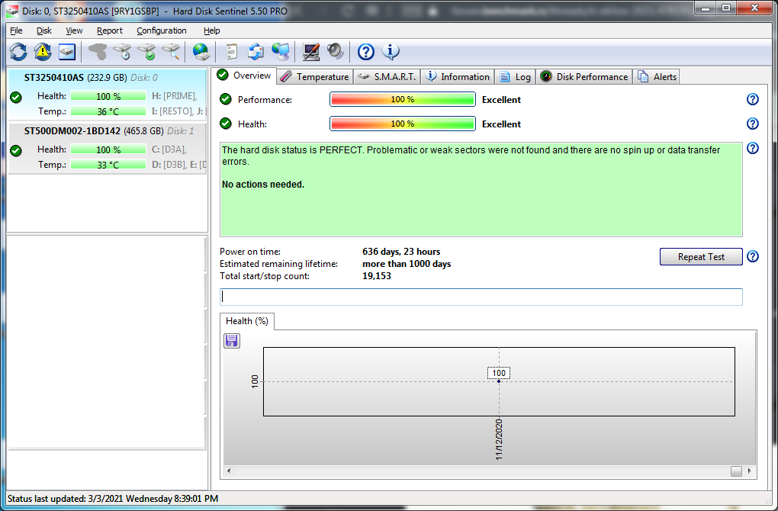Click green check icon of ST3250410AS disk
The image size is (778, 511).
coord(16,97)
